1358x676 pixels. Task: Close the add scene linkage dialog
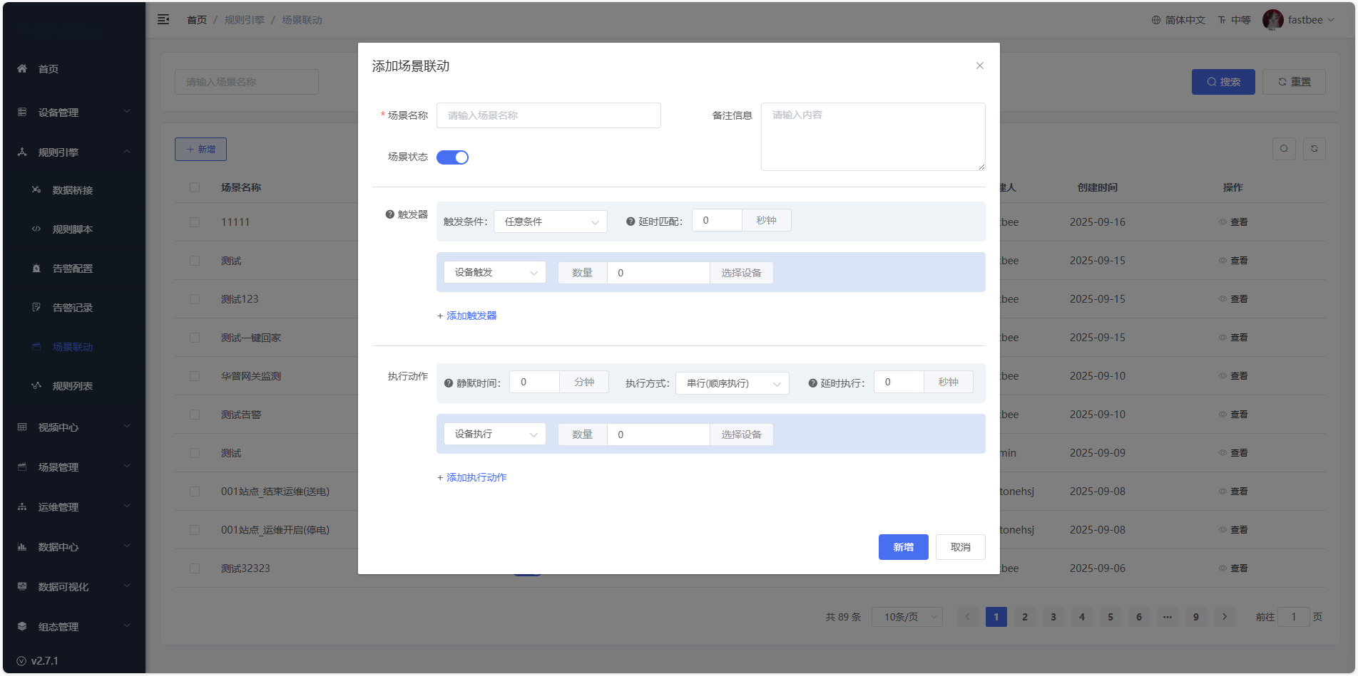[x=979, y=66]
